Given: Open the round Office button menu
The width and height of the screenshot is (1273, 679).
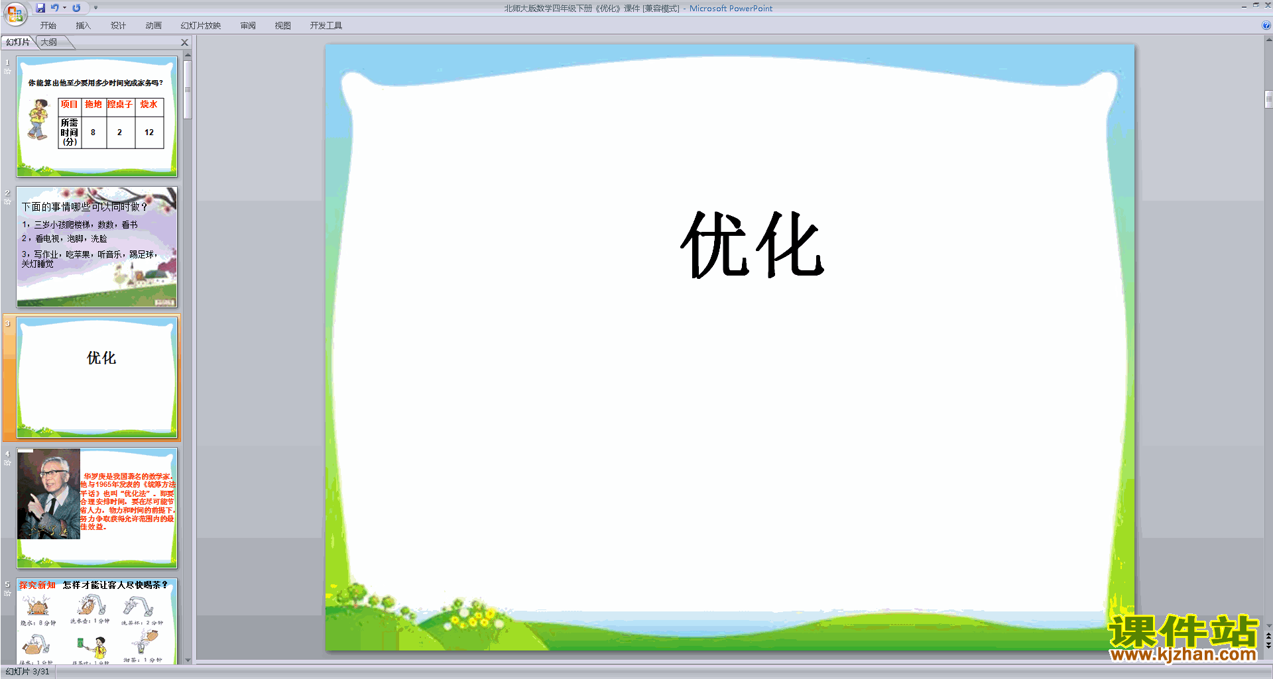Looking at the screenshot, I should tap(15, 13).
